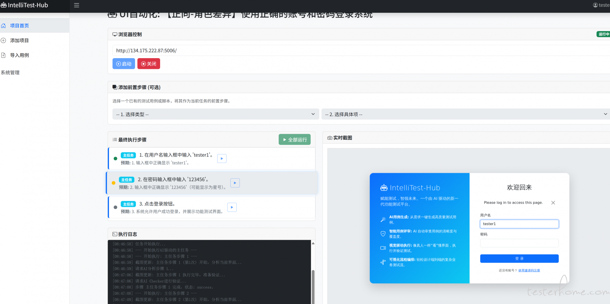The height and width of the screenshot is (304, 610).
Task: Expand the '2. 选择具体项' dropdown
Action: [x=465, y=114]
